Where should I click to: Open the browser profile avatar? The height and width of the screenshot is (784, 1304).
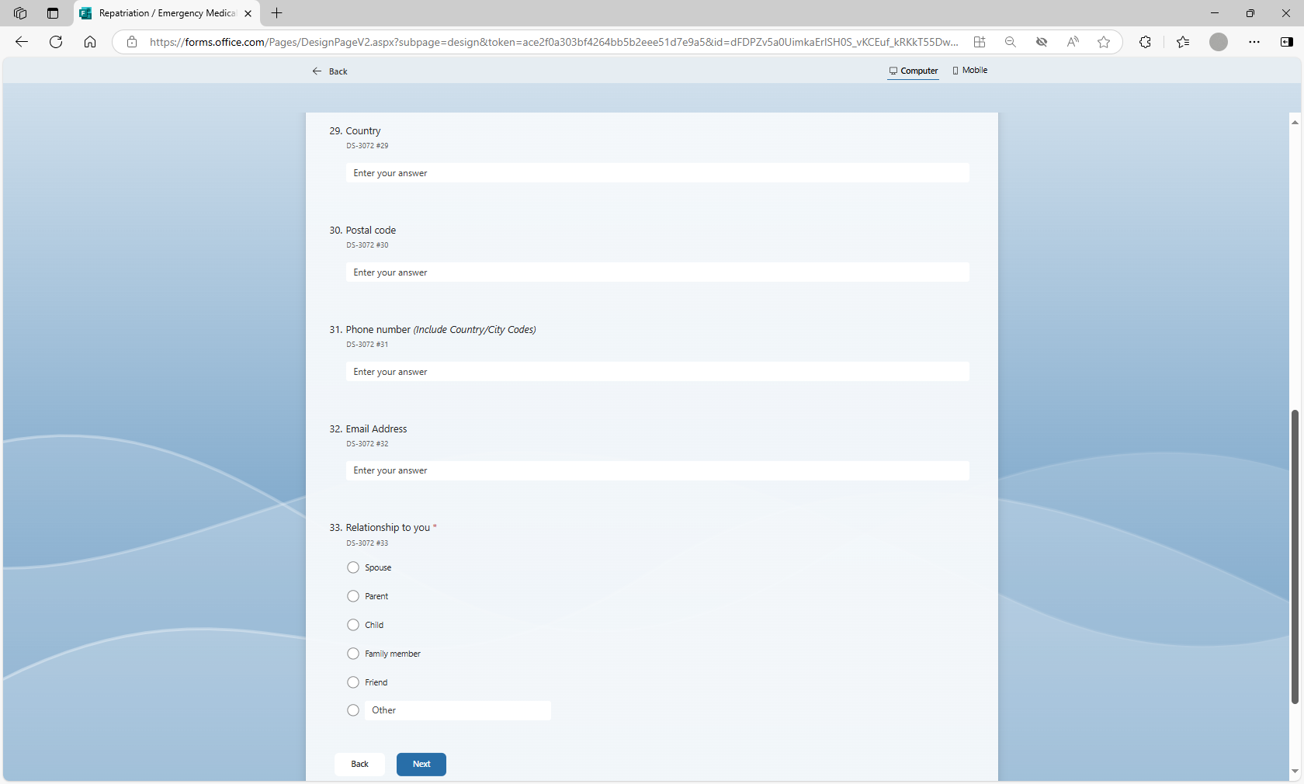pos(1218,42)
